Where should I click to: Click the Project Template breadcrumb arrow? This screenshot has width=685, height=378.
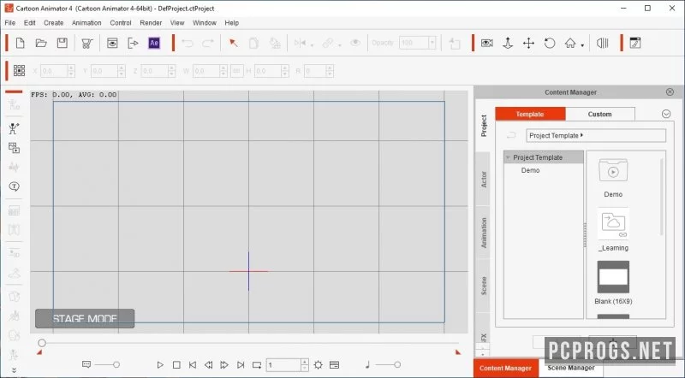point(582,135)
